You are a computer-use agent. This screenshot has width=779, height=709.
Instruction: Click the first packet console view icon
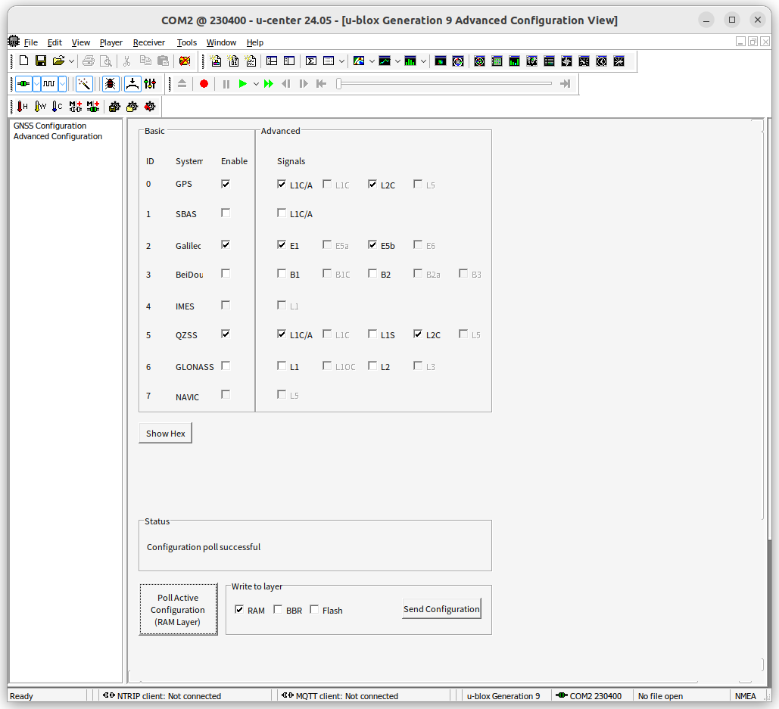216,61
